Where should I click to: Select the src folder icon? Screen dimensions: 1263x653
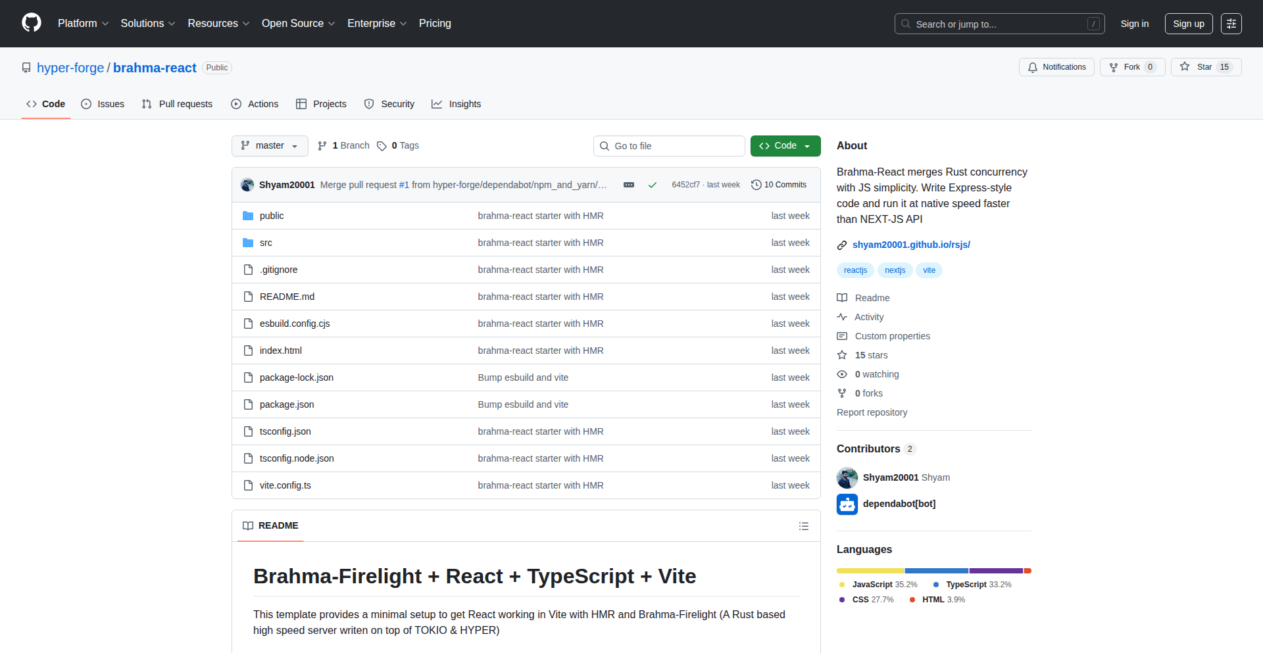click(248, 242)
